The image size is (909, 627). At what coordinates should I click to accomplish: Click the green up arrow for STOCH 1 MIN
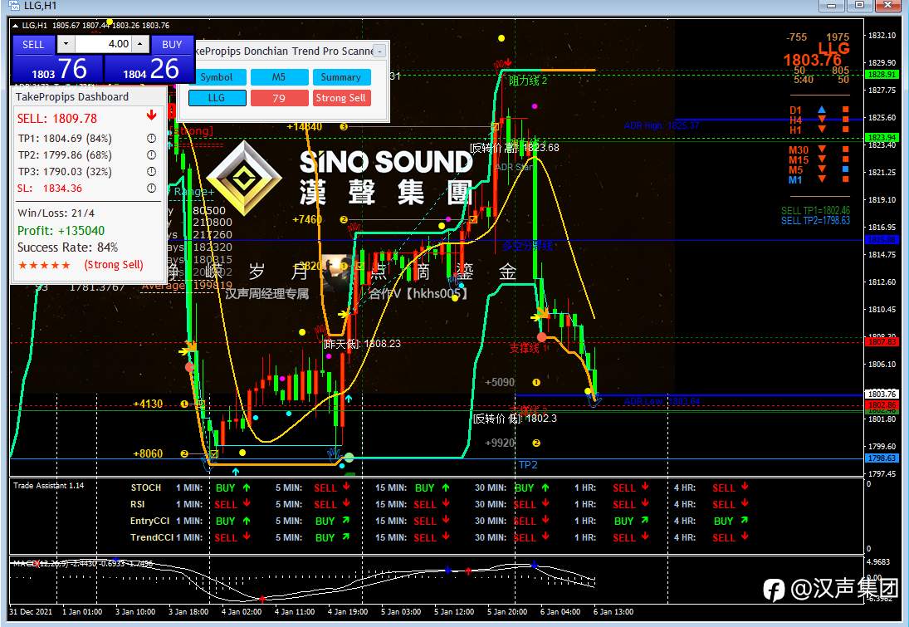pyautogui.click(x=247, y=487)
